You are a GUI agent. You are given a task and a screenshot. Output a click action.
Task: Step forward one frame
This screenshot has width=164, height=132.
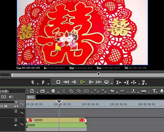tap(91, 82)
